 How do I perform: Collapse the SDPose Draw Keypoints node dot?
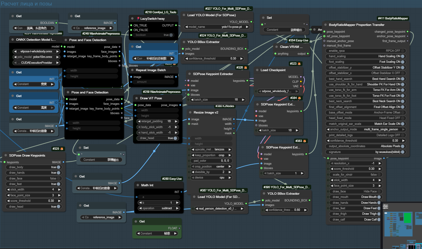[x=6, y=155]
